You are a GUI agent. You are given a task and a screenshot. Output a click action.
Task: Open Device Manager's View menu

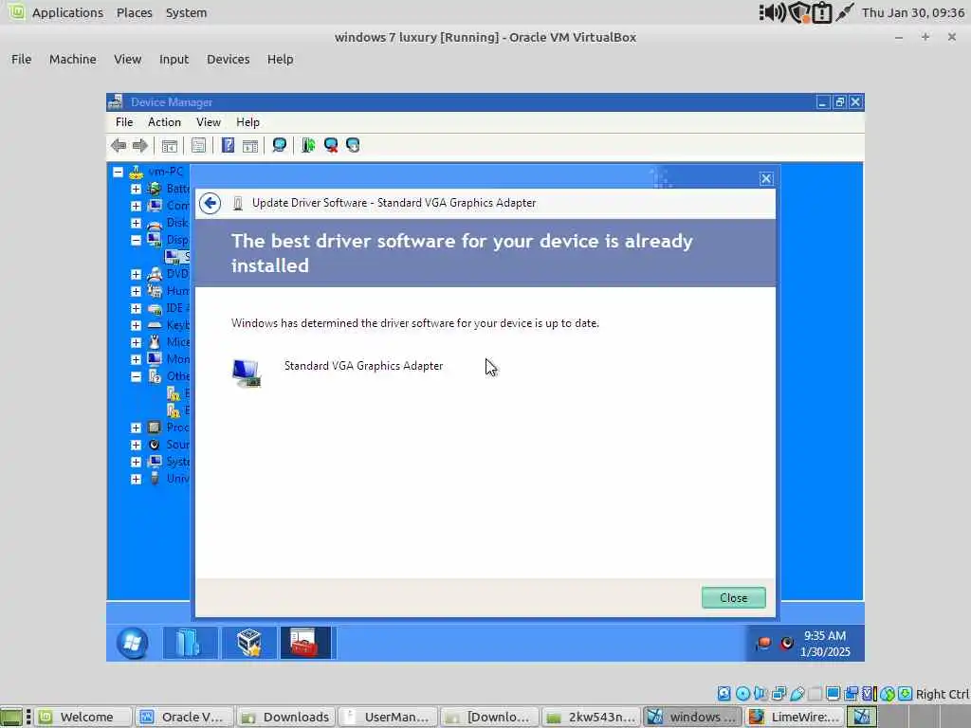(208, 122)
